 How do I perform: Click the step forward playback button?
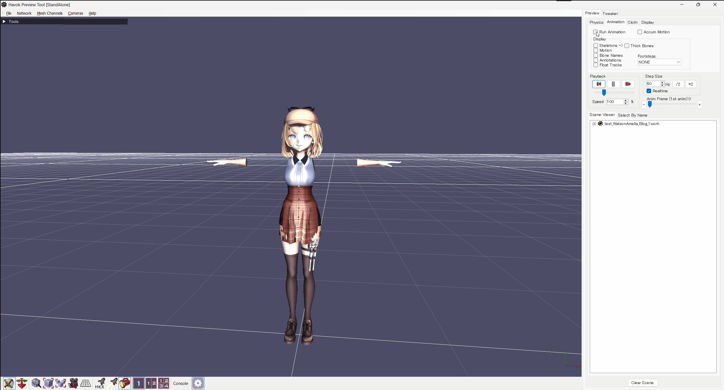(x=628, y=84)
